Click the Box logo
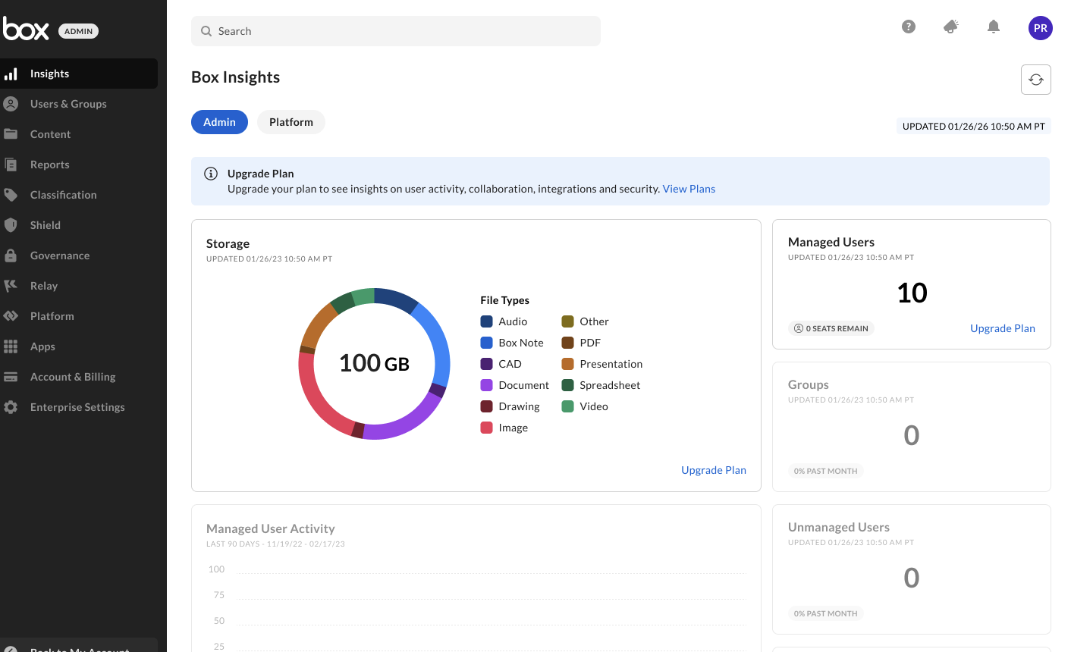The height and width of the screenshot is (652, 1071). point(27,30)
